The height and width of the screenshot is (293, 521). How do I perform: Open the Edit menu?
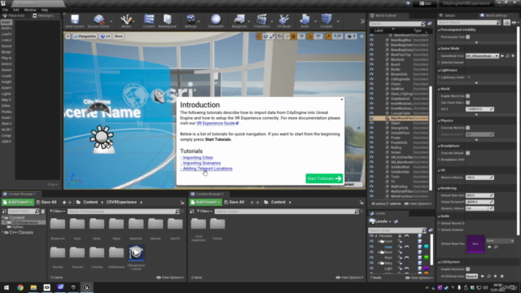point(16,10)
